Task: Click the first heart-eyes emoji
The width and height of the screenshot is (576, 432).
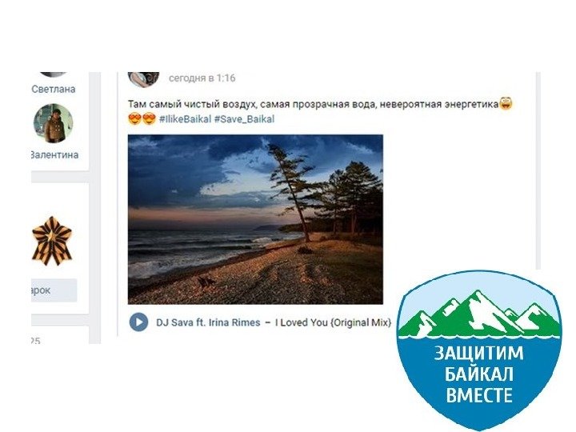Action: (134, 118)
